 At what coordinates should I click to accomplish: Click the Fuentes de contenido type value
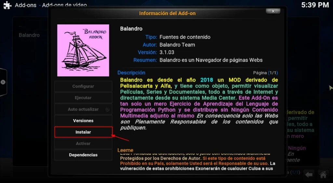(185, 37)
